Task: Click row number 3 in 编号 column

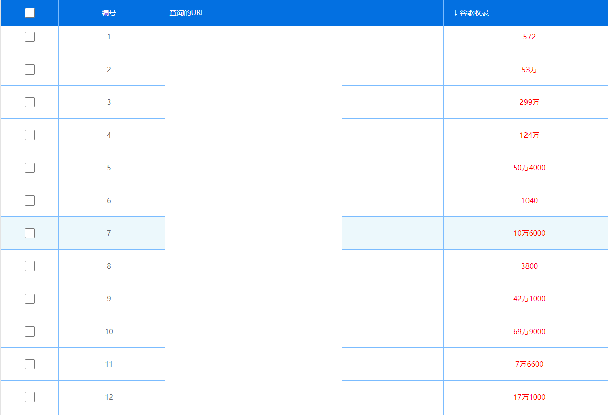Action: tap(109, 102)
